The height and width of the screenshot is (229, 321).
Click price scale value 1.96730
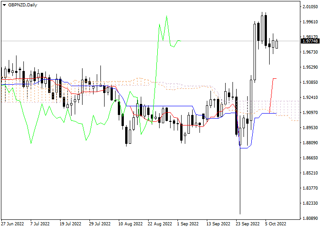[310, 52]
